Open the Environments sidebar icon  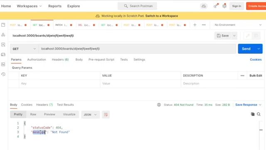(3, 45)
